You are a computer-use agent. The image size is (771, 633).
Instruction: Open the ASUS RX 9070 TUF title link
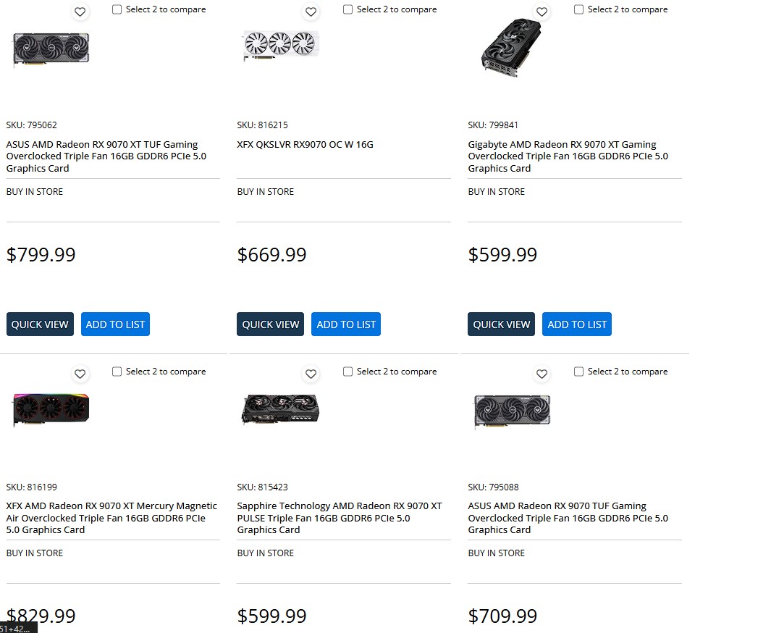tap(568, 518)
